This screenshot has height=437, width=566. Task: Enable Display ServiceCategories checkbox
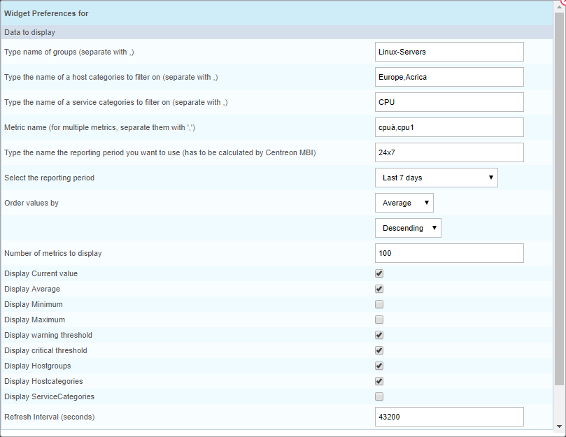379,396
